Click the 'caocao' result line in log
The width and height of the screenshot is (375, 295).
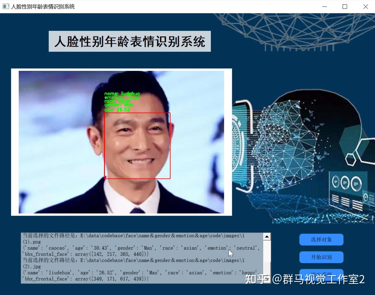pos(141,251)
